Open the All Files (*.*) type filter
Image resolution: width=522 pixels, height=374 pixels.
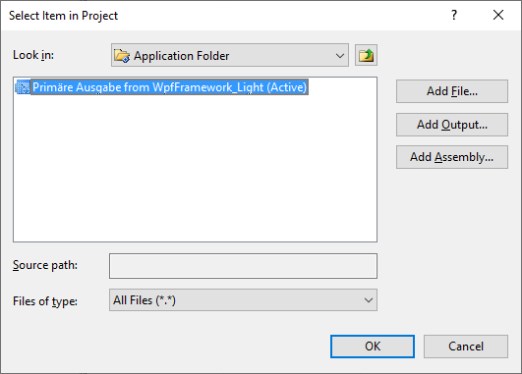pos(243,300)
